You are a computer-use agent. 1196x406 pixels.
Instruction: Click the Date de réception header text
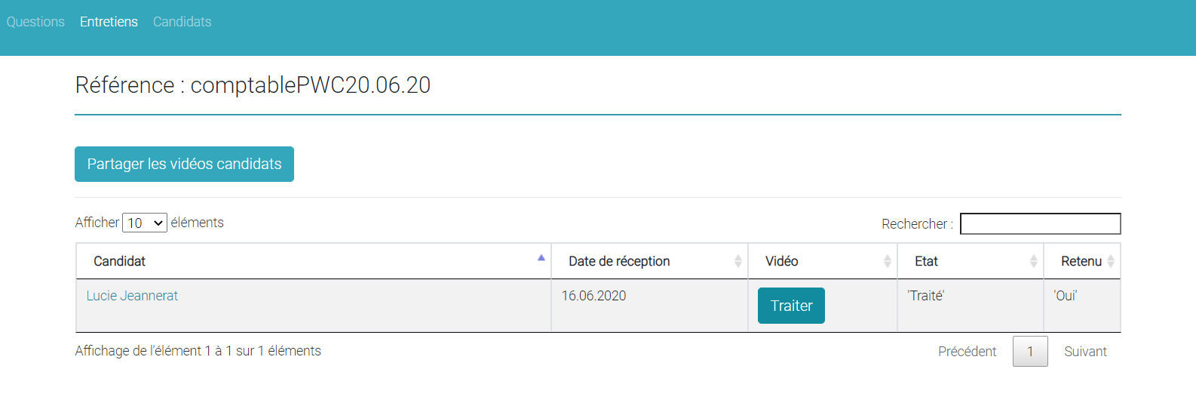(x=619, y=261)
